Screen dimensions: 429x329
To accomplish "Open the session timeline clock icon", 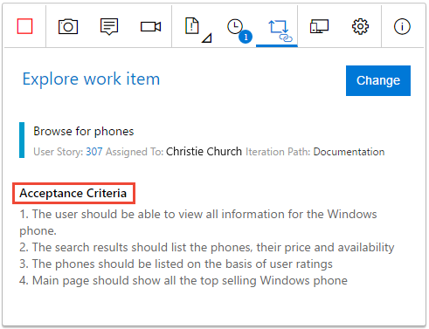I will tap(235, 26).
